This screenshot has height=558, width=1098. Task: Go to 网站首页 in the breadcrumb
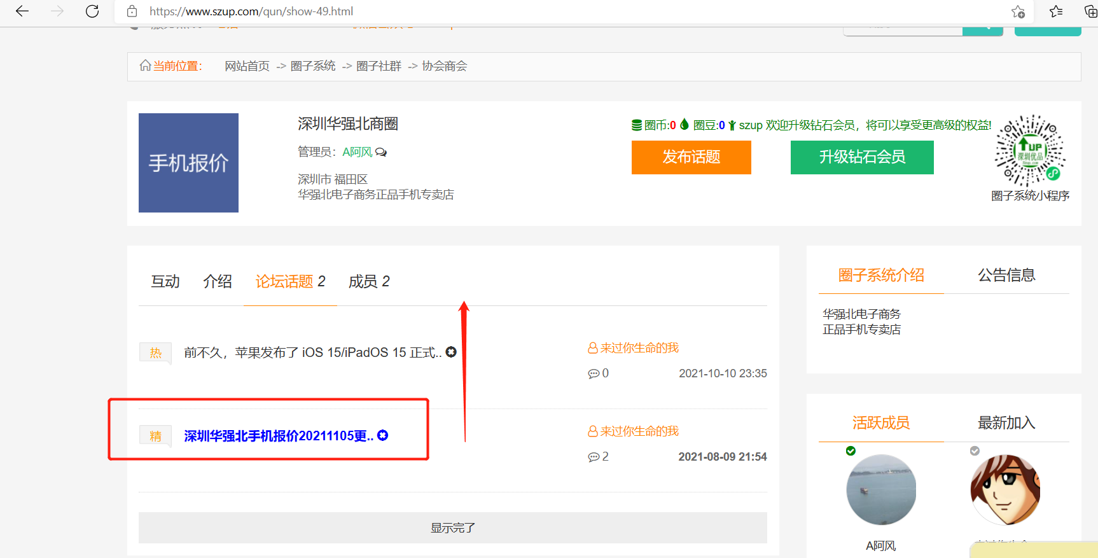247,66
